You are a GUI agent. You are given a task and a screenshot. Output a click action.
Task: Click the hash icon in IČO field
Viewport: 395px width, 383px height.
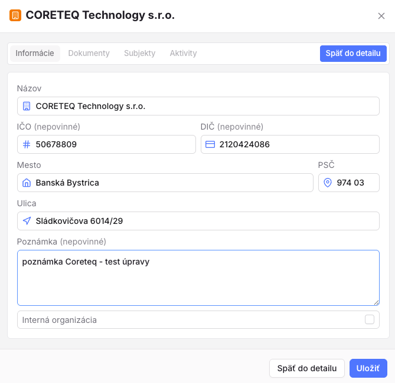point(27,144)
